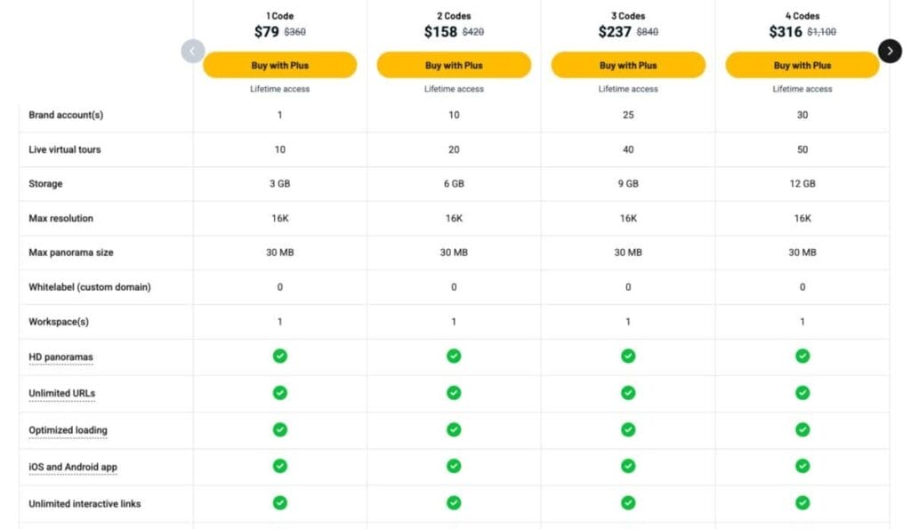Click the 4 Codes plan heading
911x529 pixels.
point(802,16)
